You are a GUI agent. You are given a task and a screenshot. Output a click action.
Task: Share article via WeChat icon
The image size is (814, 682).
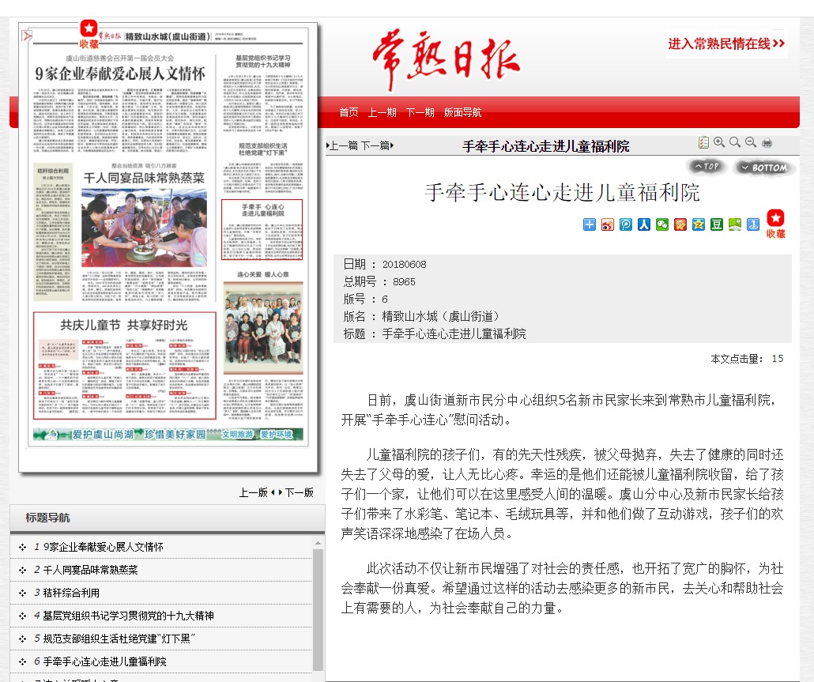pos(662,224)
